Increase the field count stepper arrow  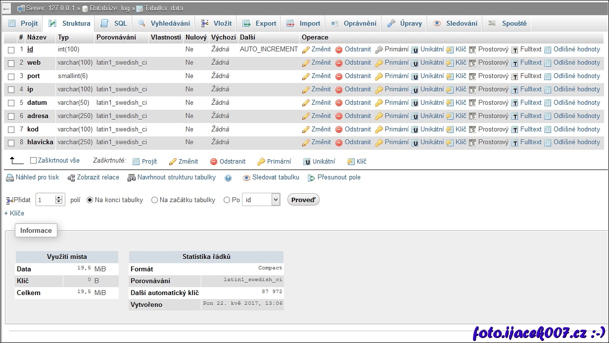59,198
